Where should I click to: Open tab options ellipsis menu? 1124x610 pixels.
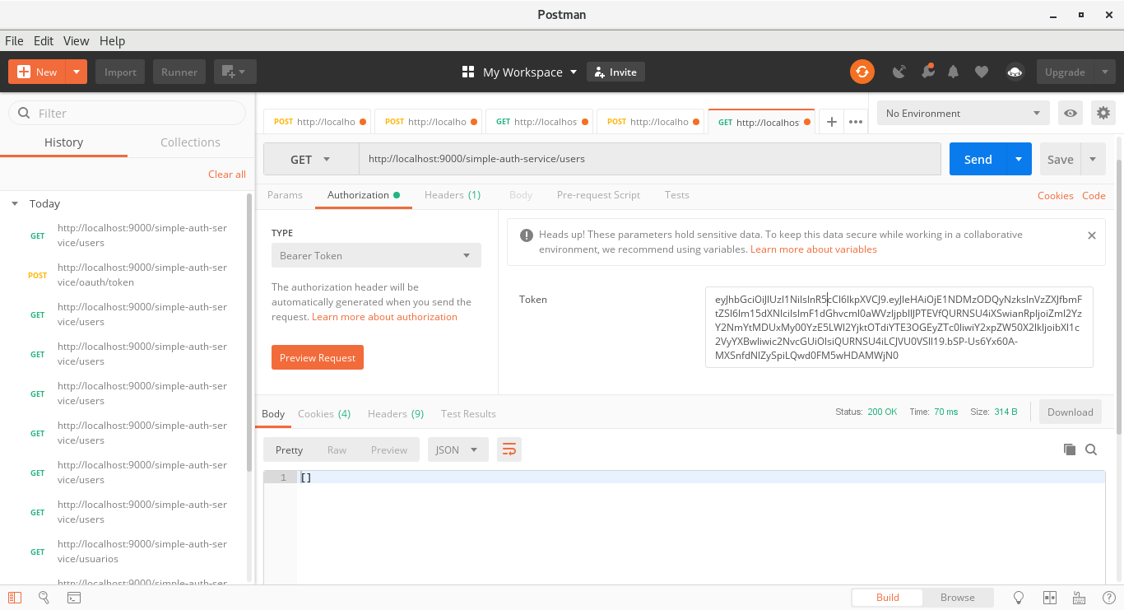[856, 121]
